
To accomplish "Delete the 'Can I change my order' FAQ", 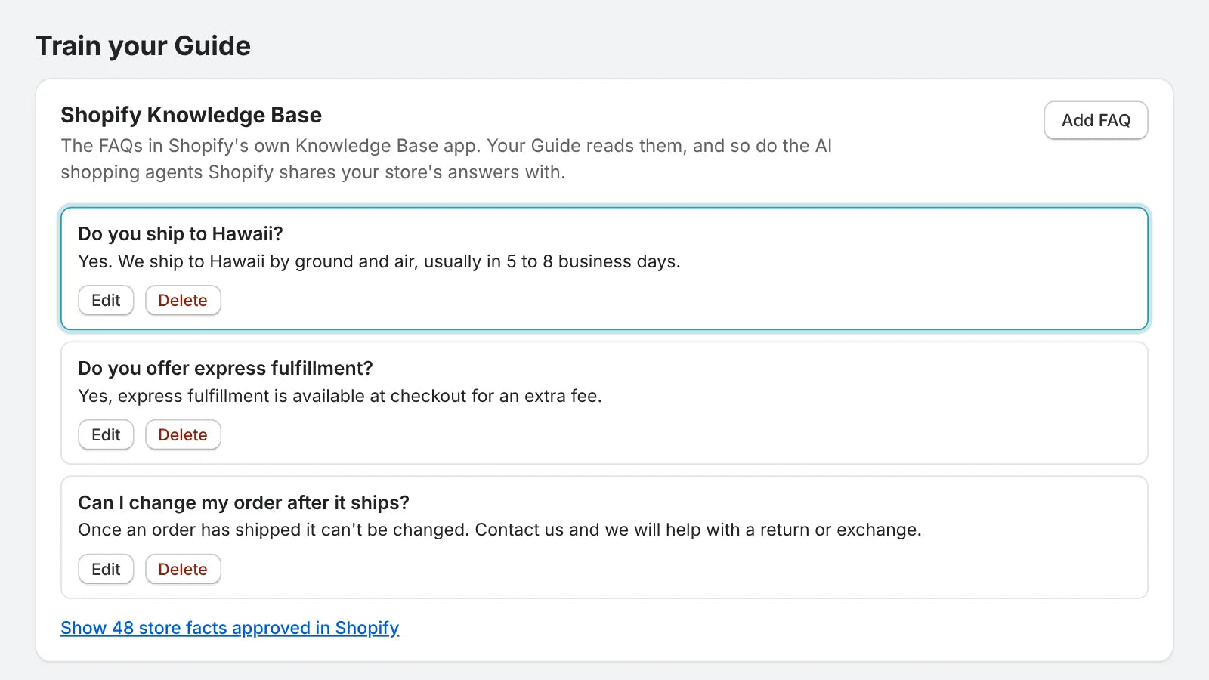I will [183, 569].
